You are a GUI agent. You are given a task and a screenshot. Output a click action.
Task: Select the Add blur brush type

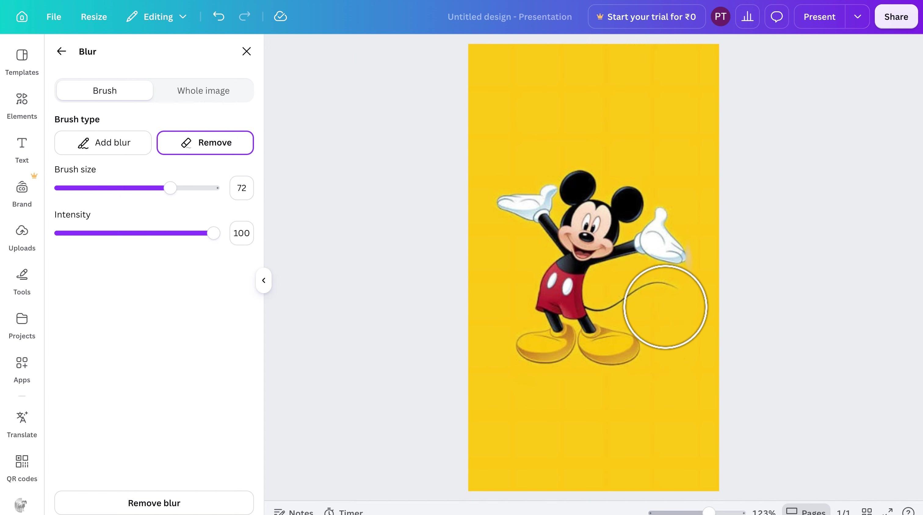click(x=103, y=142)
